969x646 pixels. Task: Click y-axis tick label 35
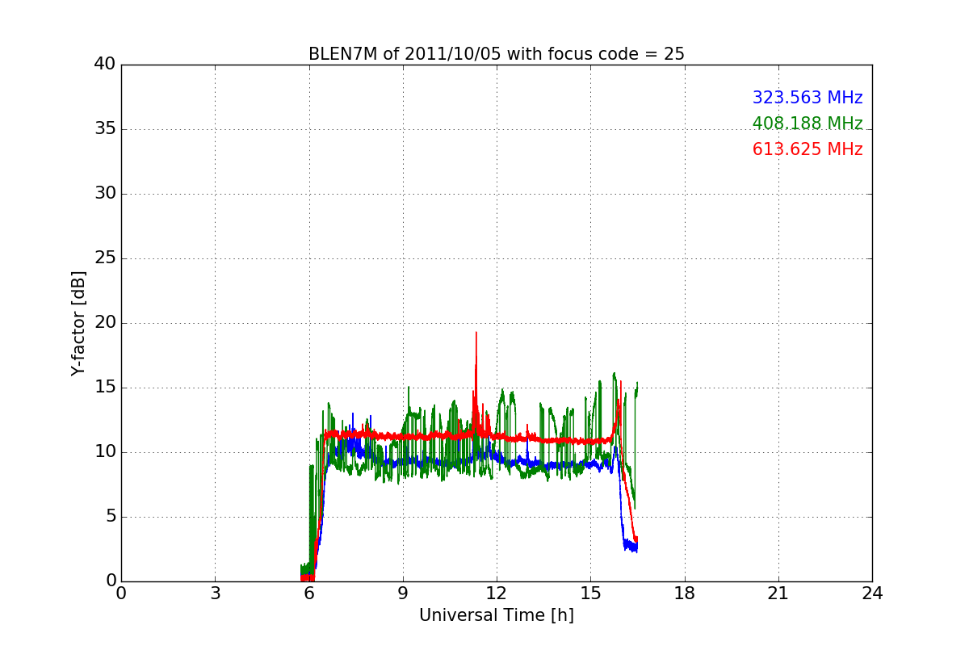click(105, 129)
